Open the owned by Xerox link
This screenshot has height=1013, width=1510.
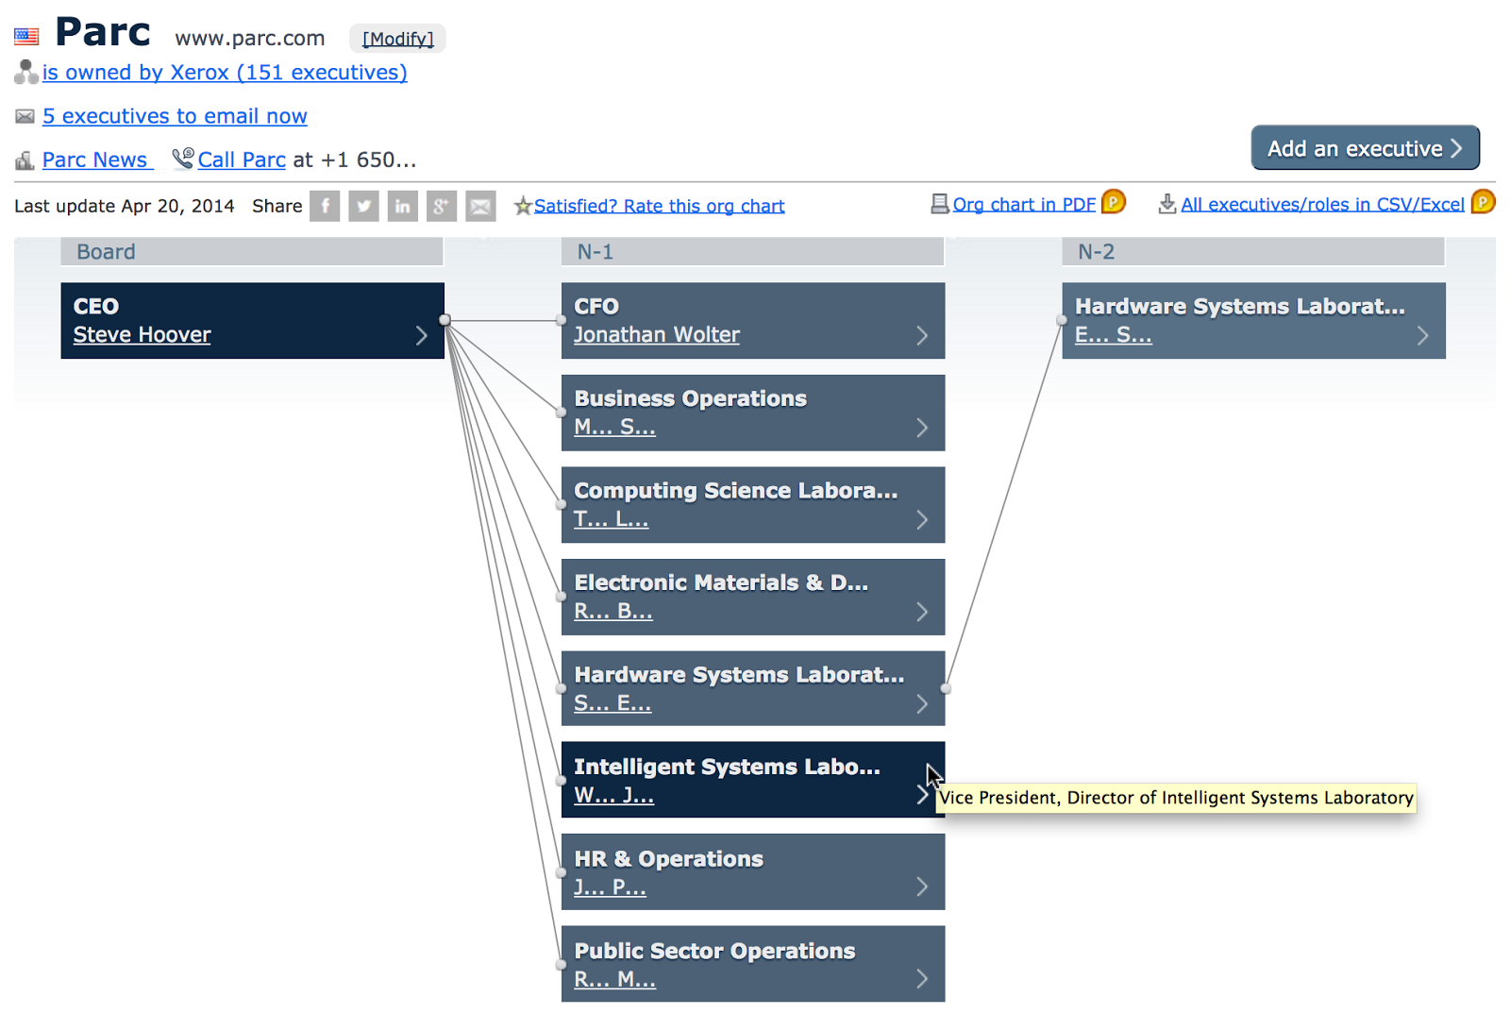tap(225, 73)
